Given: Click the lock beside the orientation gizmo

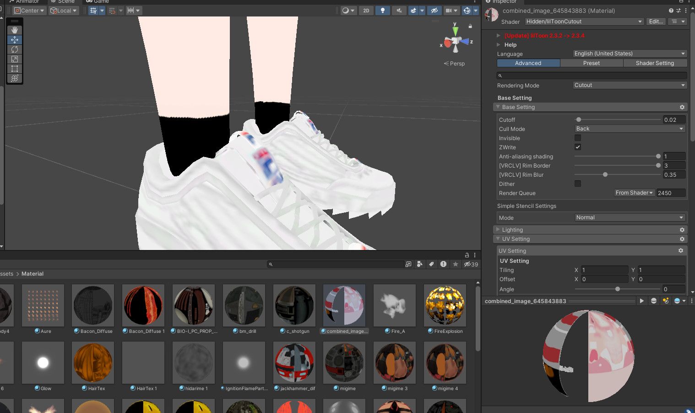Looking at the screenshot, I should click(470, 26).
